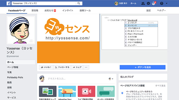Viewport: 179px width, 100px height.
Task: Click the Yossense（ヨッセンス） page name
Action: [x=20, y=50]
